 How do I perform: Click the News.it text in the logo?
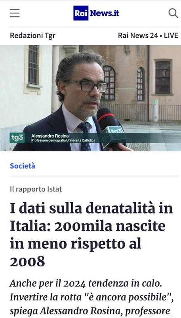(105, 13)
